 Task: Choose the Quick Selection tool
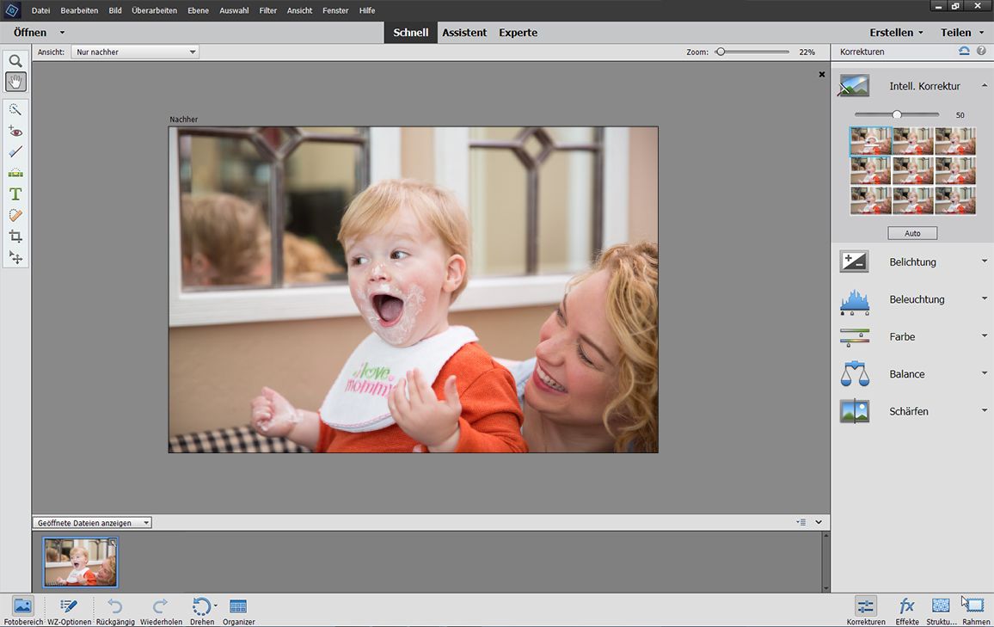tap(15, 110)
